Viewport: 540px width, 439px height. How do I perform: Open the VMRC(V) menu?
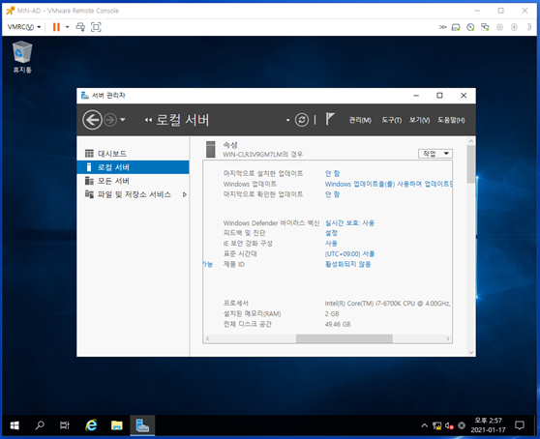[24, 27]
